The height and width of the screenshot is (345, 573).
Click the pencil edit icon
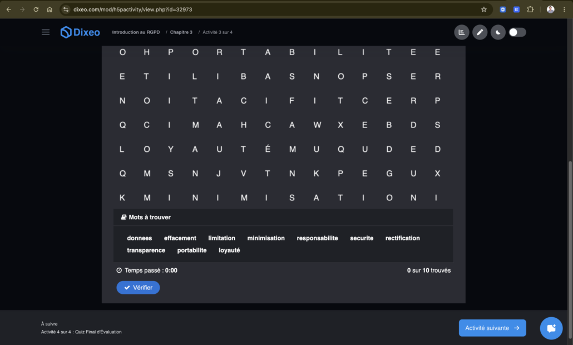click(x=480, y=32)
